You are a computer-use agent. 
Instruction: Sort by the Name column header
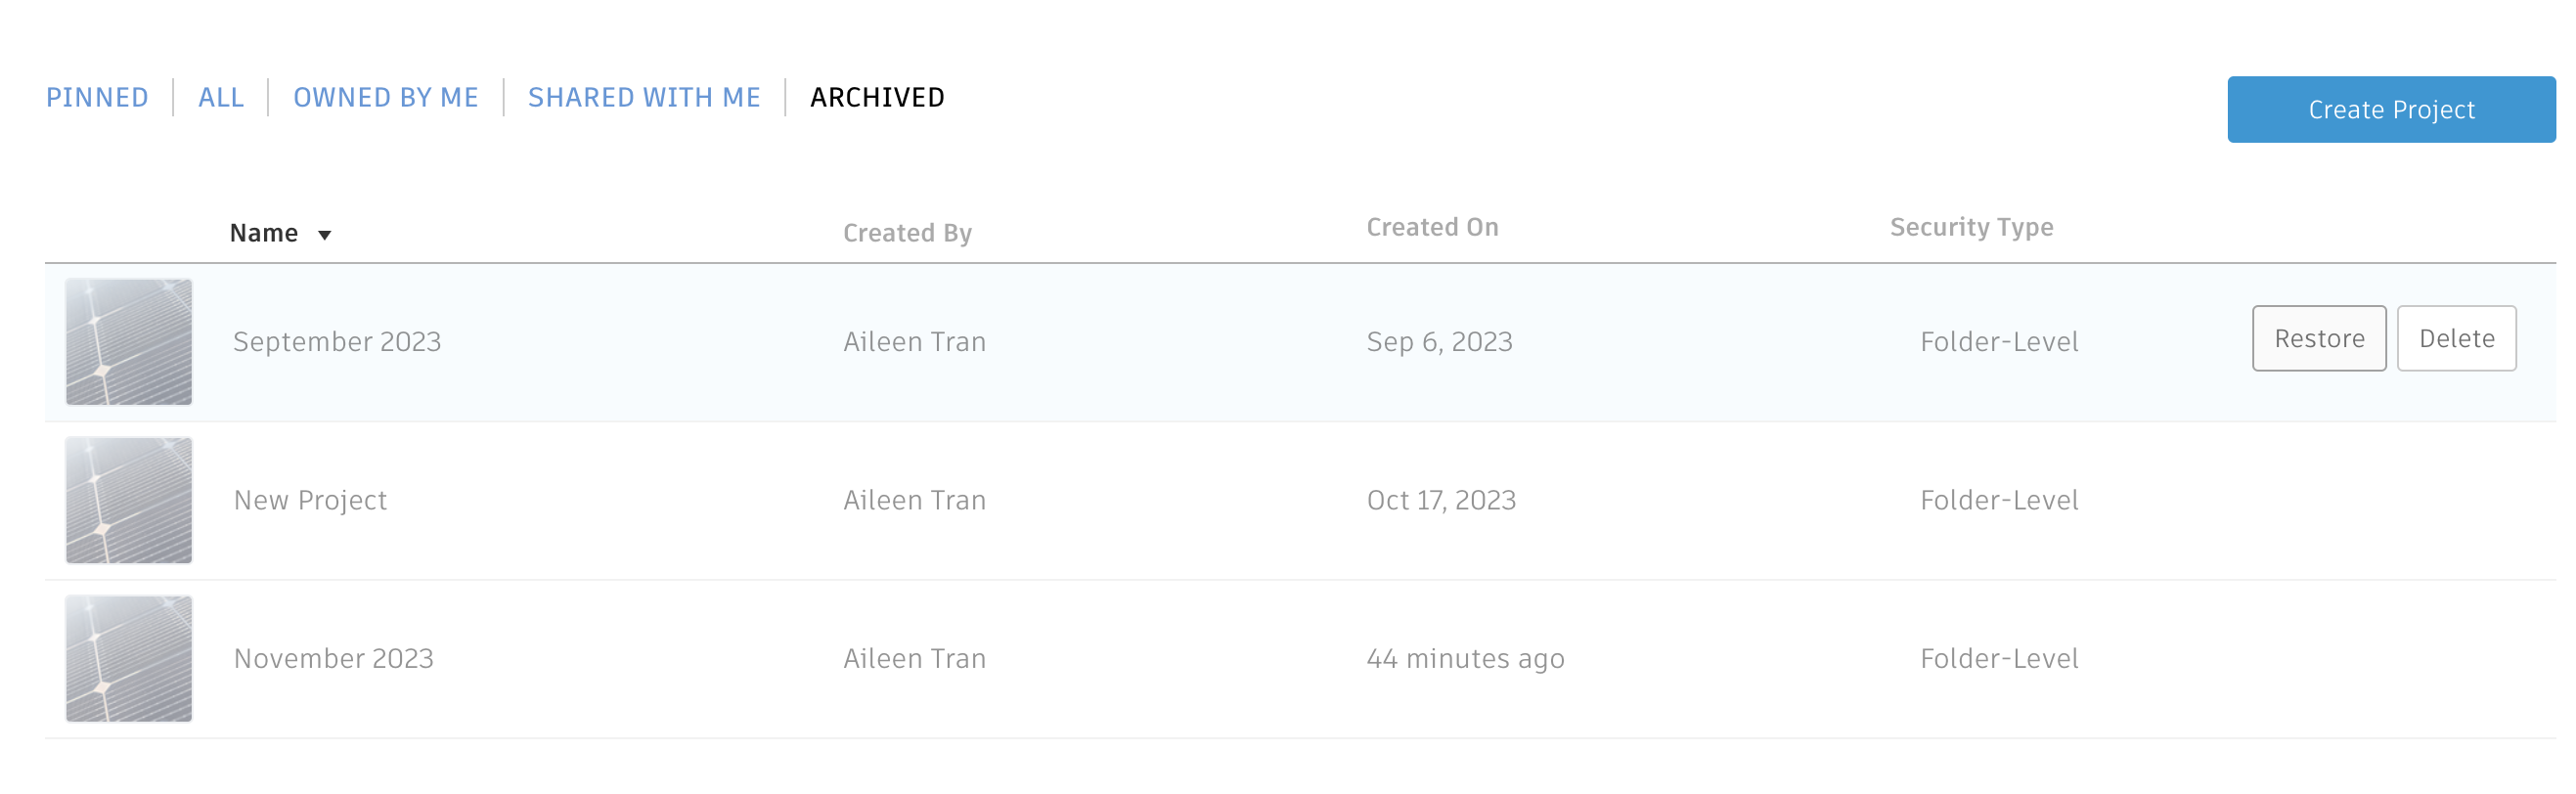(x=264, y=233)
